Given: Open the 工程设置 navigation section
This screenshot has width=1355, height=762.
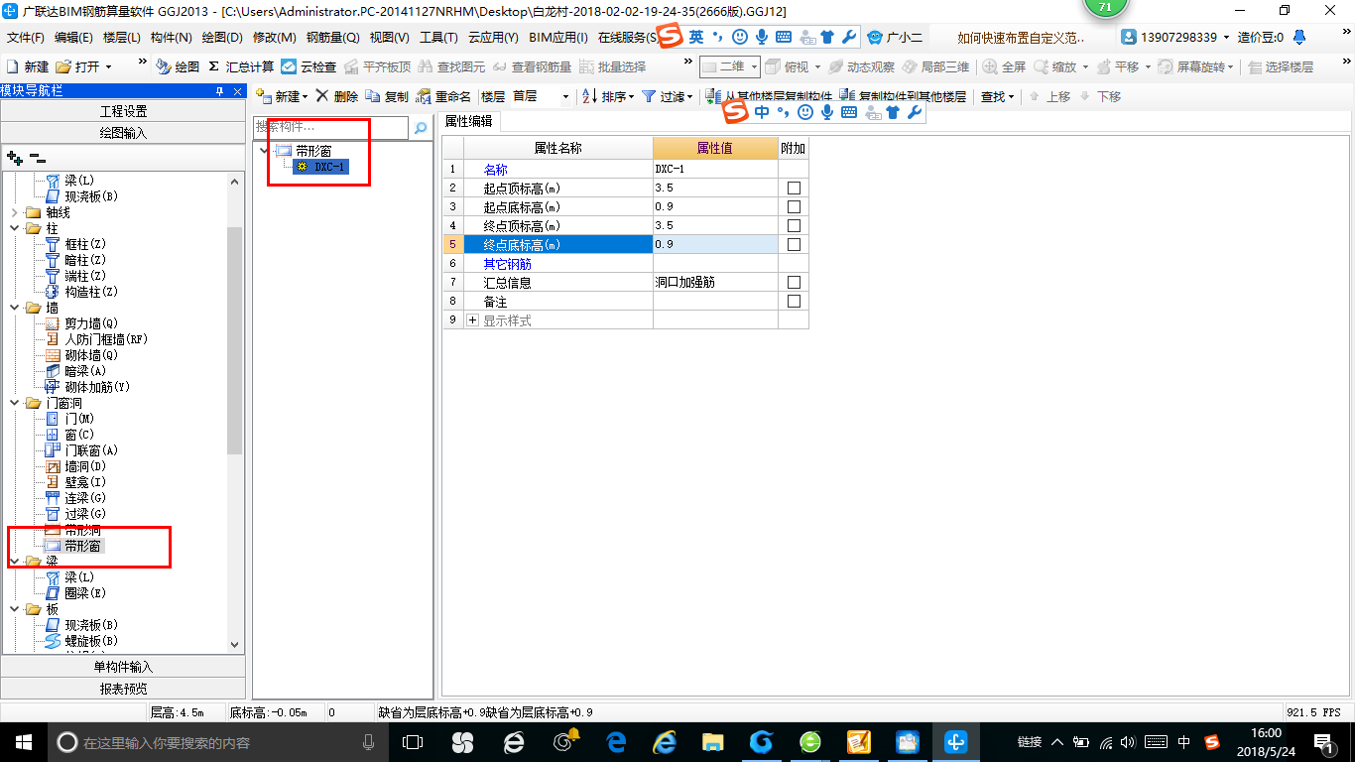Looking at the screenshot, I should click(x=123, y=111).
